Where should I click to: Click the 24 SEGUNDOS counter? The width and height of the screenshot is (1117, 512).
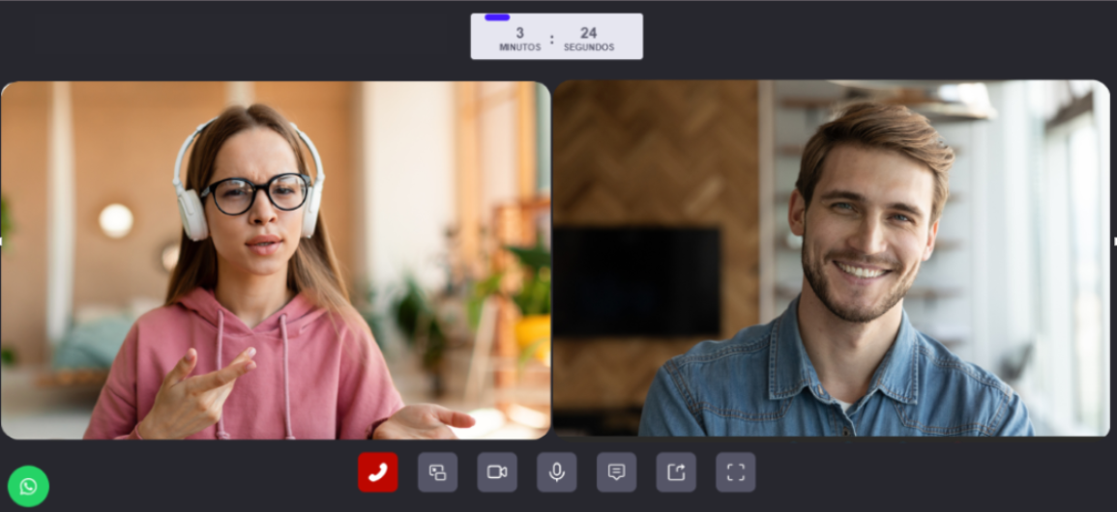[x=588, y=39]
